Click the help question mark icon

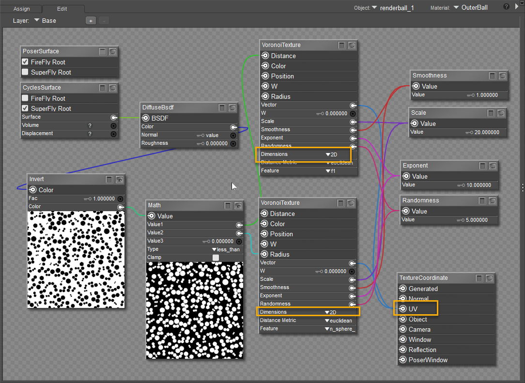pos(506,7)
